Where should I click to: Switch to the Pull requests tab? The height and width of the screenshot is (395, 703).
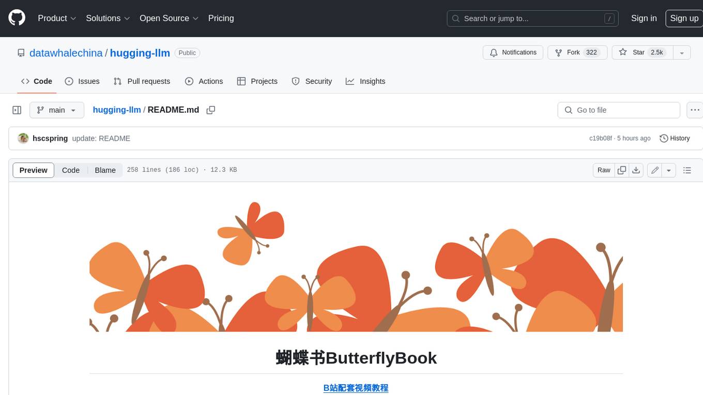tap(142, 81)
